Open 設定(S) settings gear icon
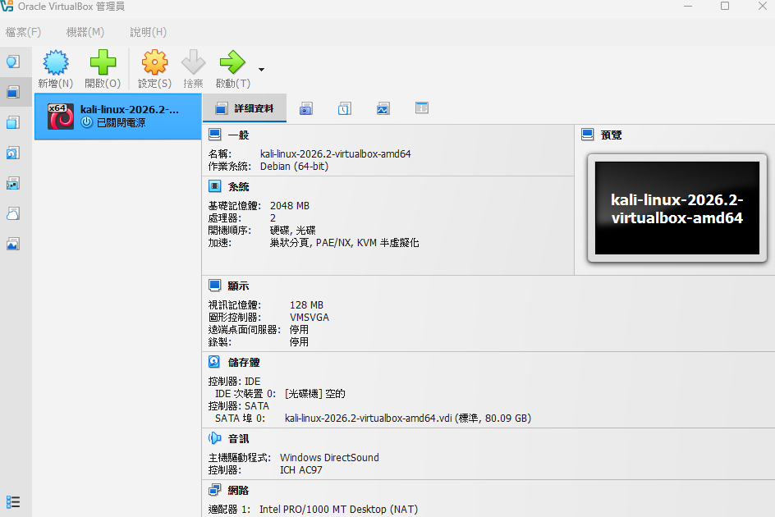The image size is (775, 517). [x=154, y=62]
